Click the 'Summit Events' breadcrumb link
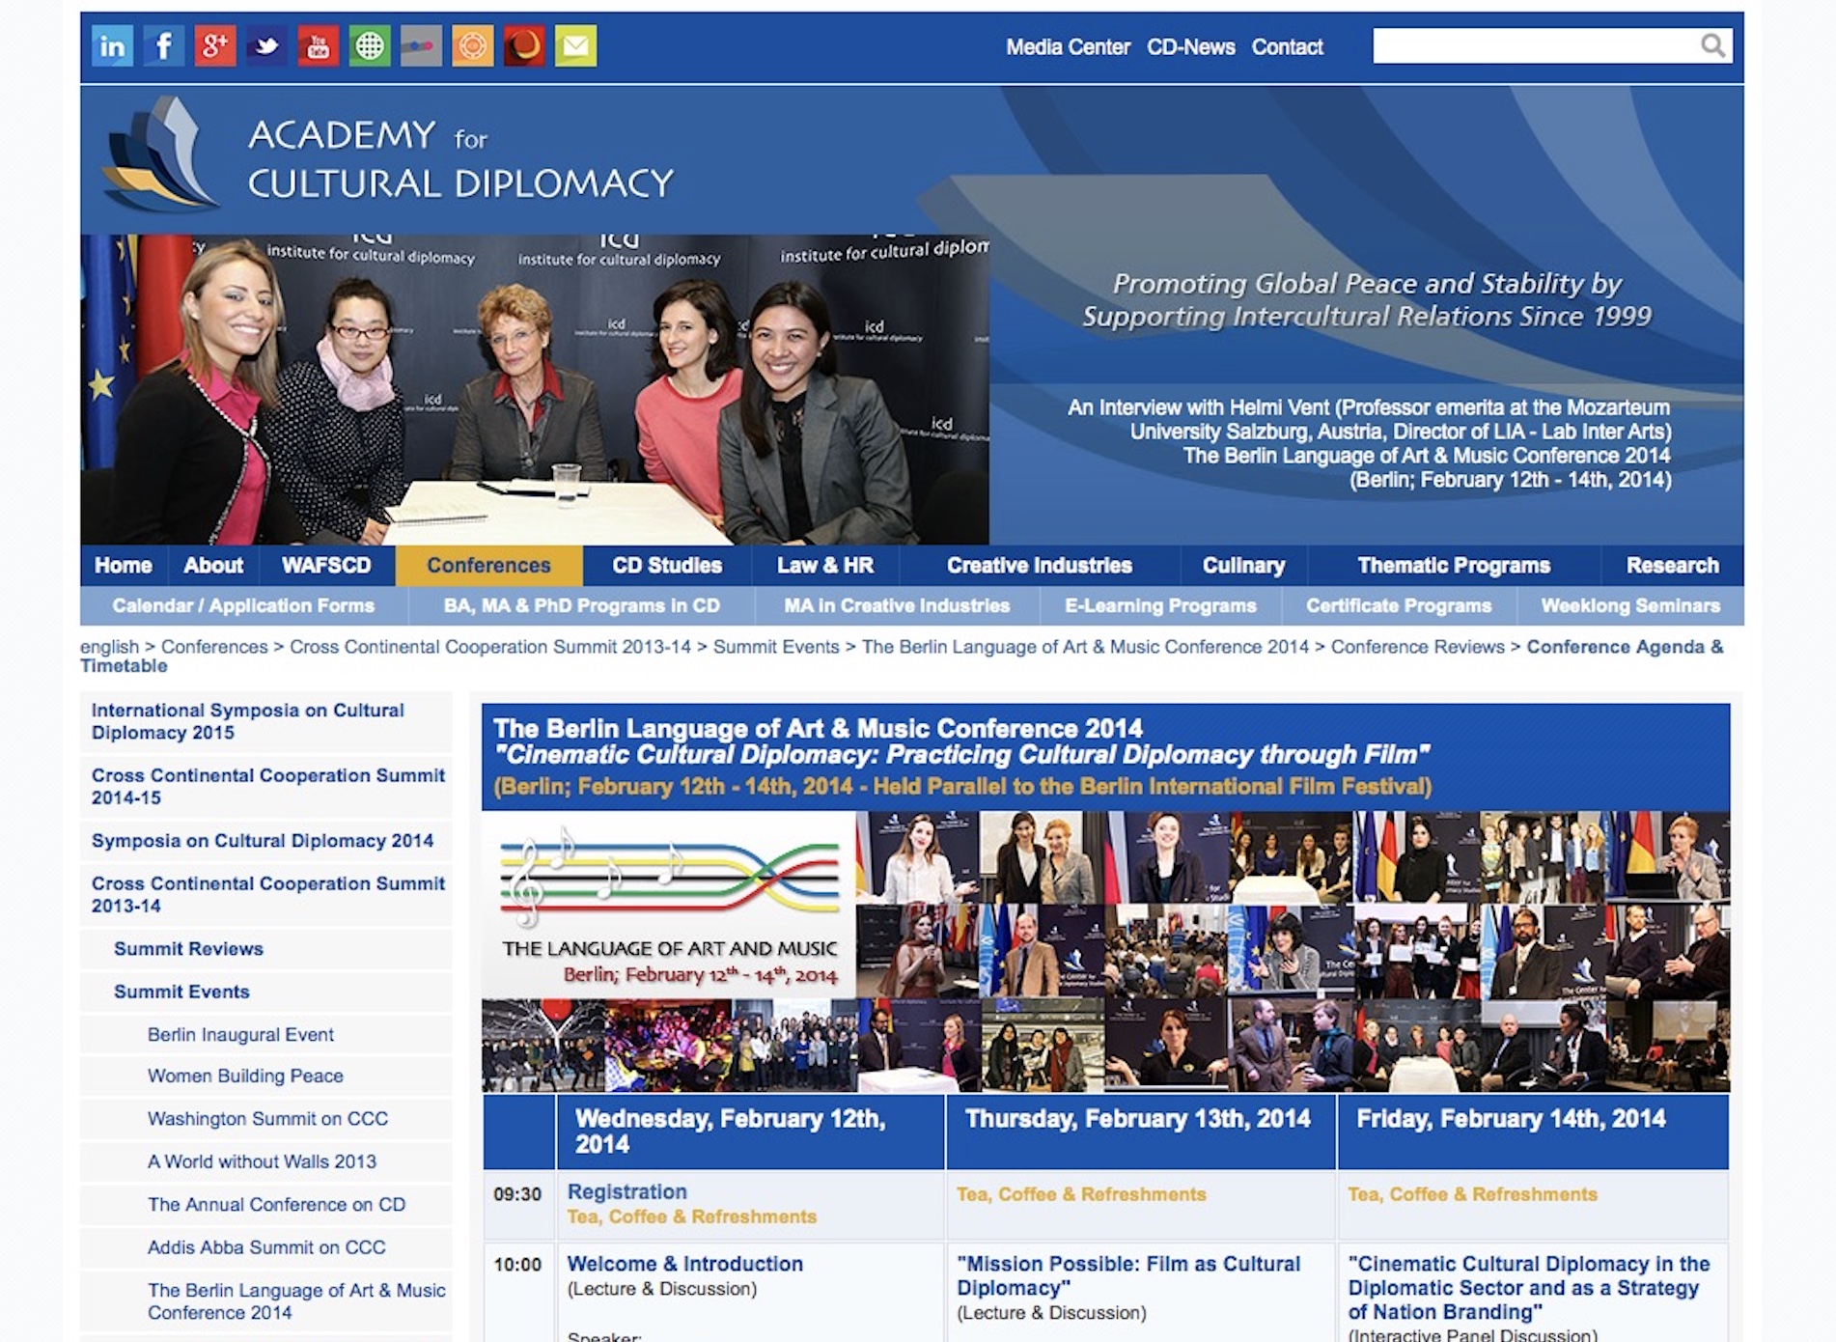Viewport: 1836px width, 1342px height. [x=776, y=647]
